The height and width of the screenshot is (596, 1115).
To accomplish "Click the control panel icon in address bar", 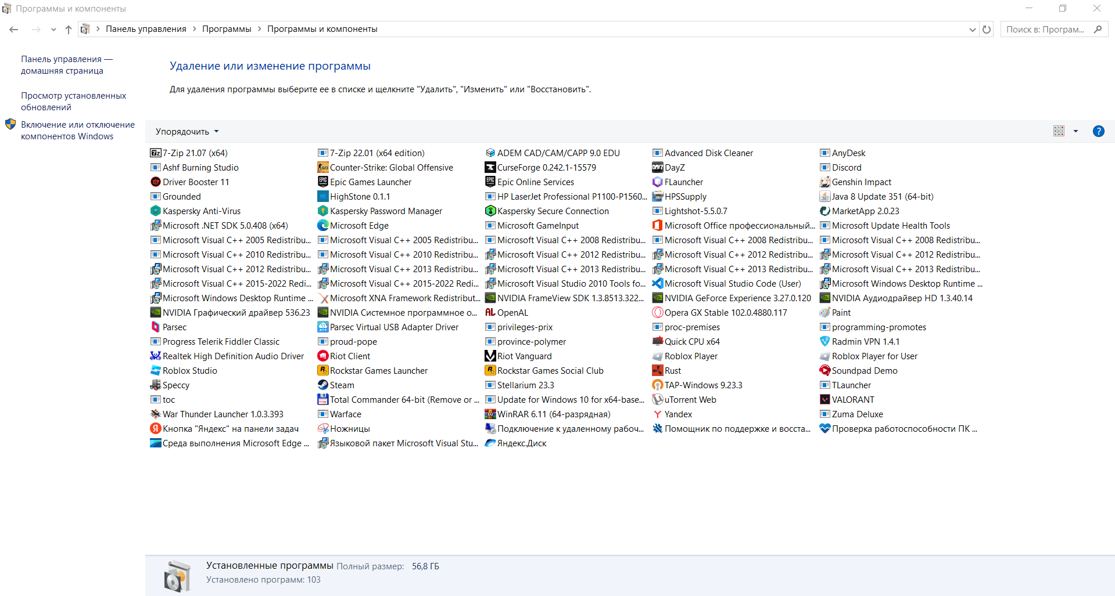I will [85, 29].
